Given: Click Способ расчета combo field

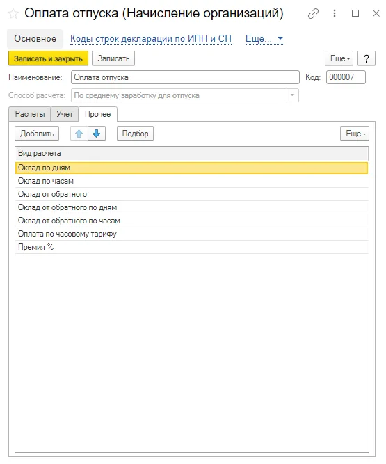Looking at the screenshot, I should click(x=179, y=95).
